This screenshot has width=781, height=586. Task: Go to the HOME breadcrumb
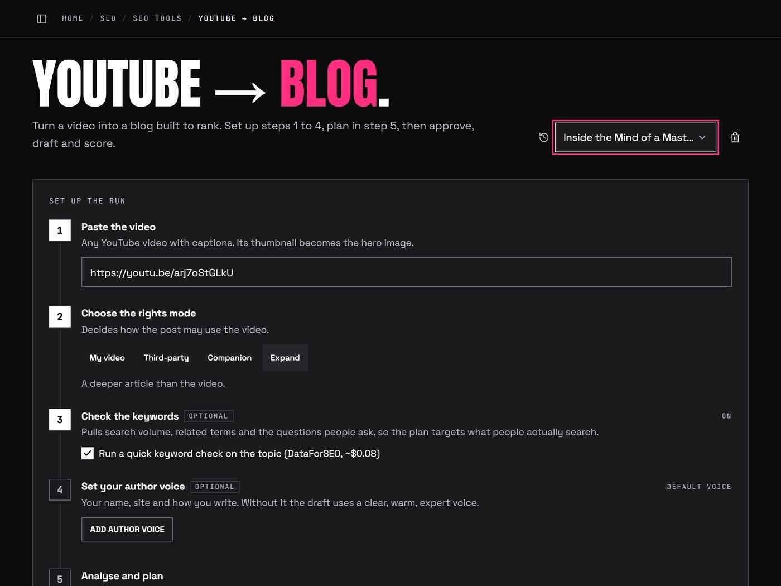tap(73, 18)
